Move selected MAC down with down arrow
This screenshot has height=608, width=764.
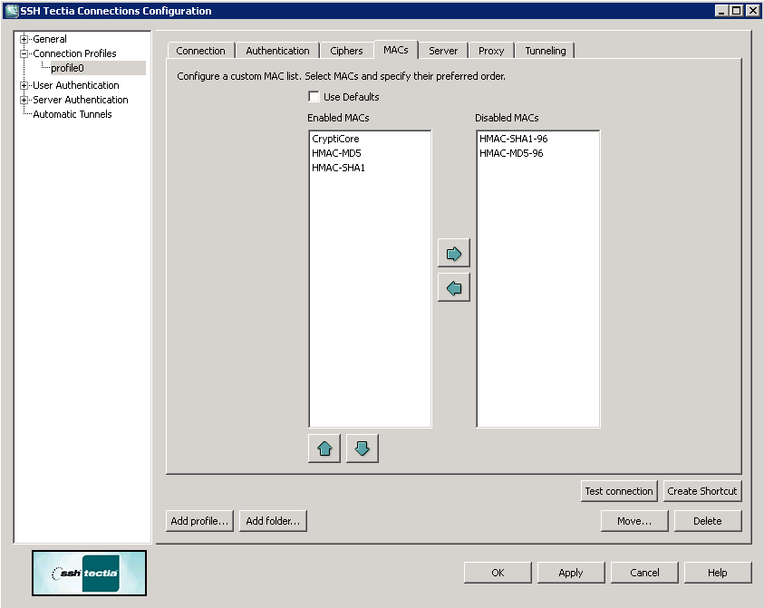coord(362,449)
